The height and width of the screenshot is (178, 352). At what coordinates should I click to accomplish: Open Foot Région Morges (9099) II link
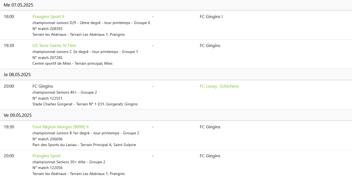60,127
